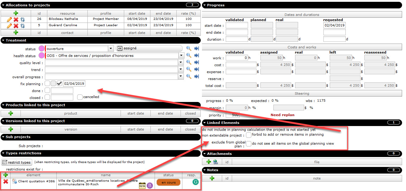The width and height of the screenshot is (406, 191).
Task: Edit Bilodeau Nathalie allocation with pencil icon
Action: click(x=9, y=20)
